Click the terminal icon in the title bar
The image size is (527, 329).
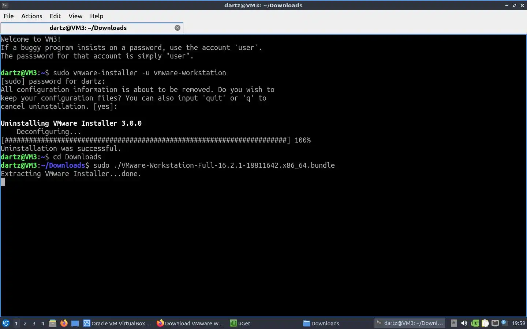5,5
